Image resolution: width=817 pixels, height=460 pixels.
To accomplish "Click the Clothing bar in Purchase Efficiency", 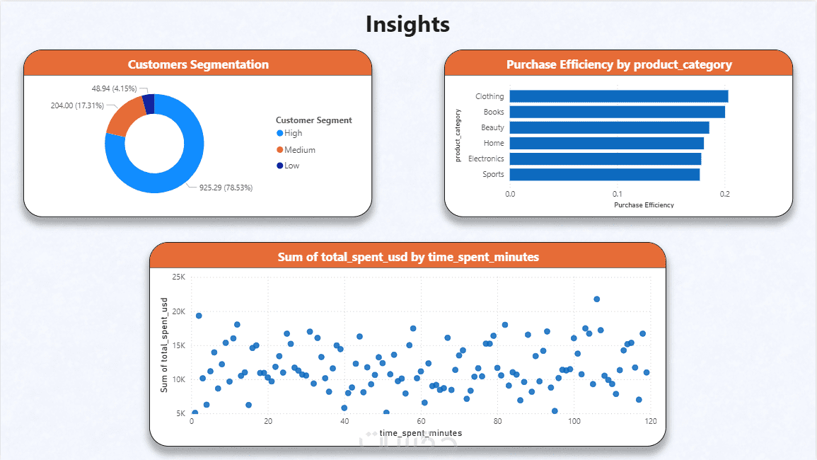I will (x=618, y=96).
